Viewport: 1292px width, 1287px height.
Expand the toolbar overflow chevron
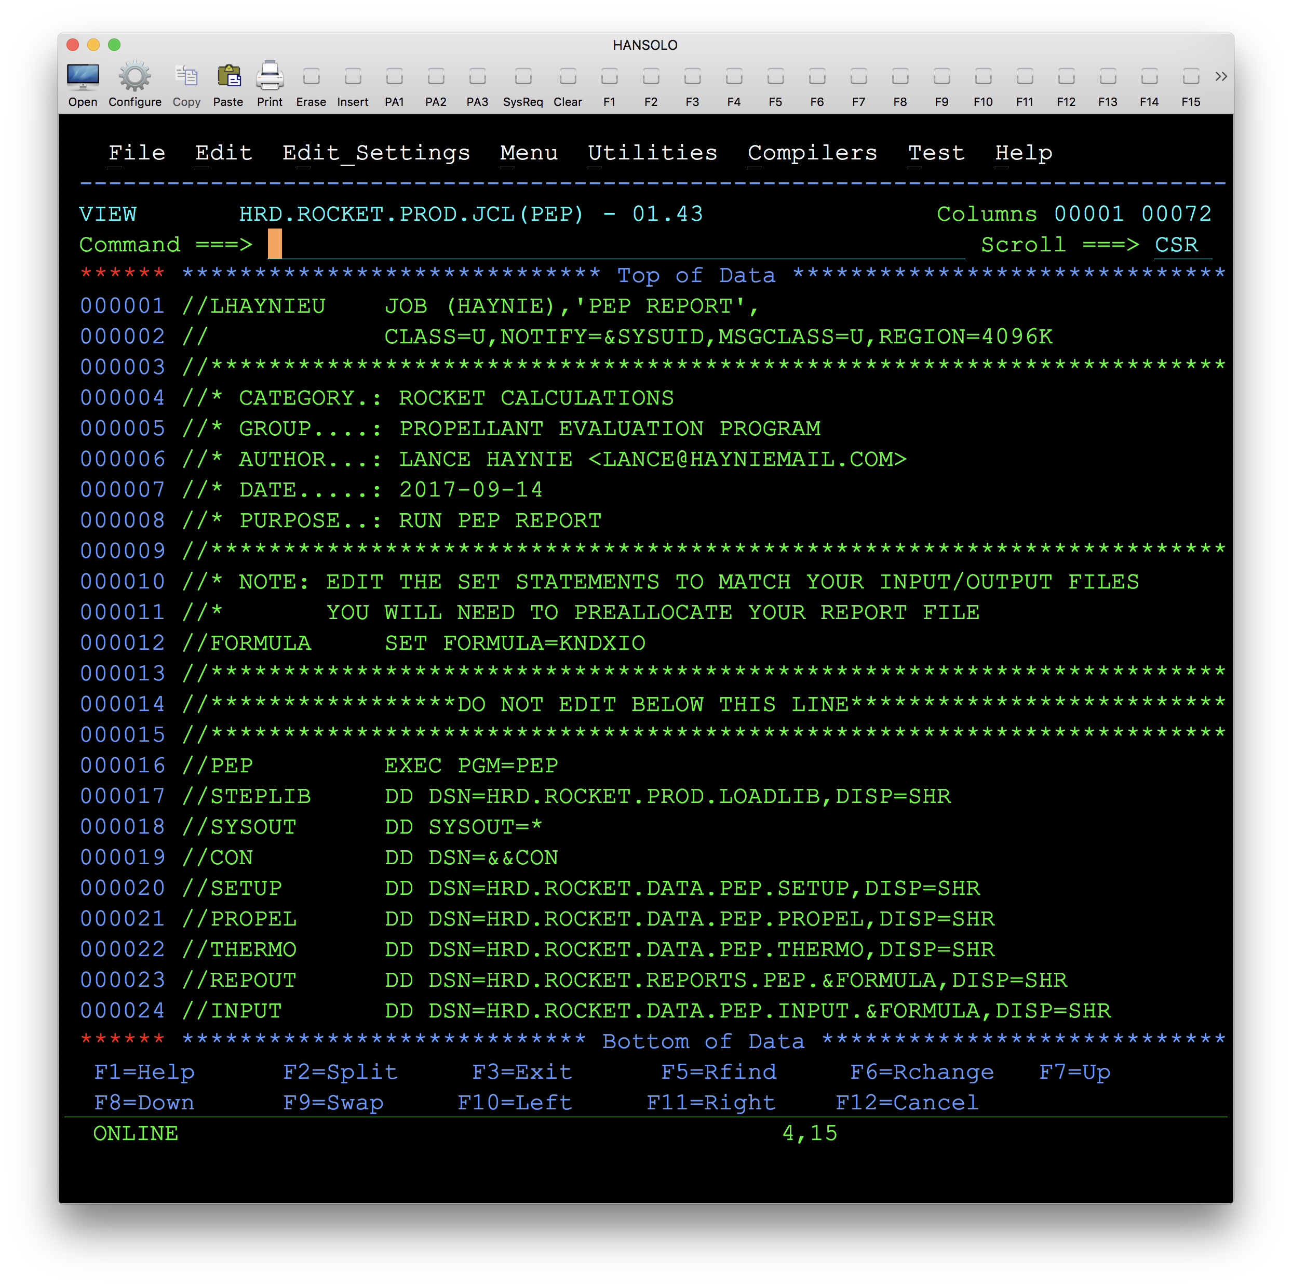(1220, 76)
